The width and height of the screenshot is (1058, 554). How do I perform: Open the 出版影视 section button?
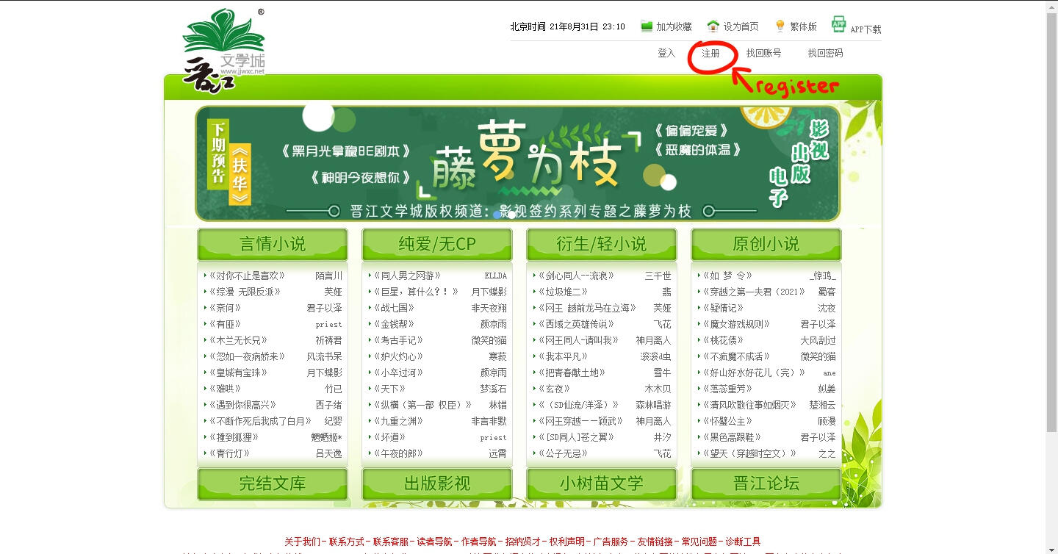pyautogui.click(x=437, y=483)
